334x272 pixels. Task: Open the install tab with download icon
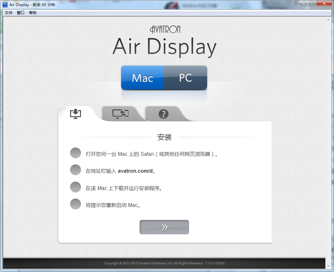click(76, 114)
